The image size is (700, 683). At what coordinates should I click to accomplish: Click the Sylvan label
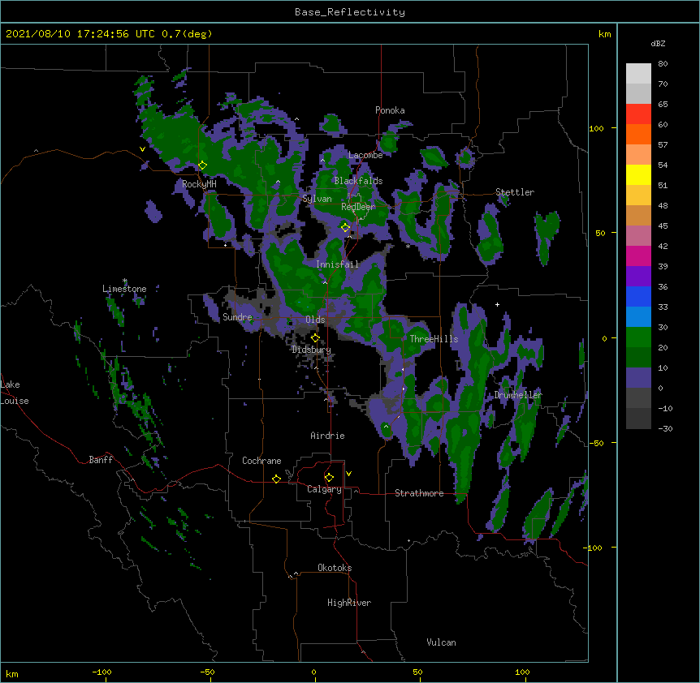point(317,199)
